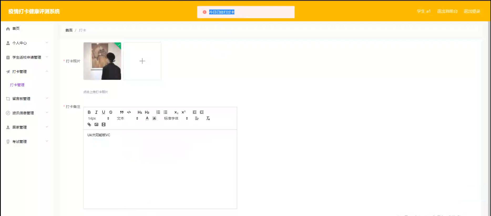Click the error icon in the notification
Image resolution: width=491 pixels, height=216 pixels.
click(x=204, y=12)
